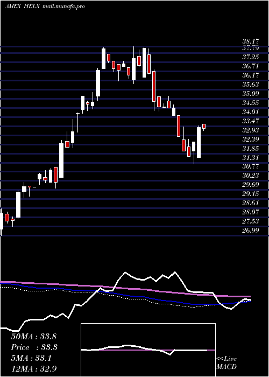Click the 31.31 price axis label
This screenshot has width=269, height=377.
click(251, 157)
